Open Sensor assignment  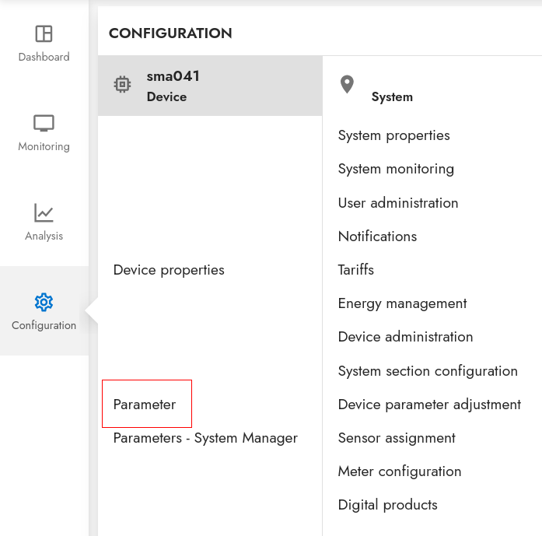(397, 438)
